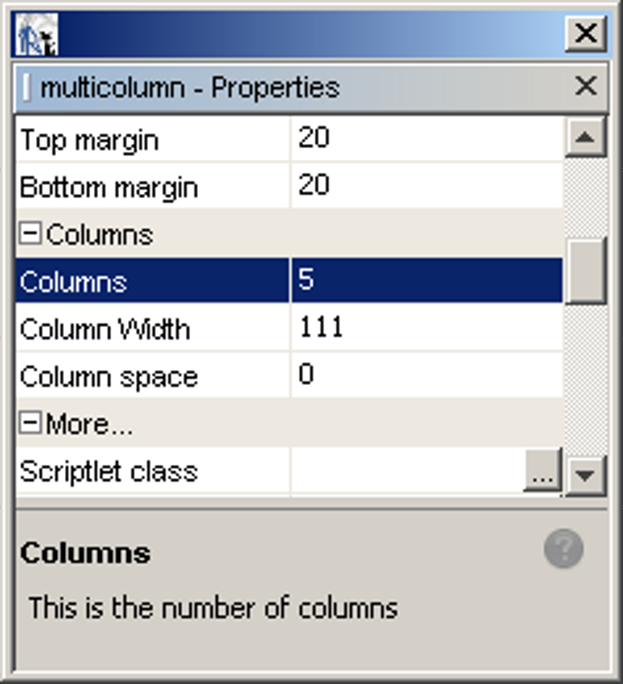Screen dimensions: 623x684
Task: Collapse the More... section
Action: point(31,424)
